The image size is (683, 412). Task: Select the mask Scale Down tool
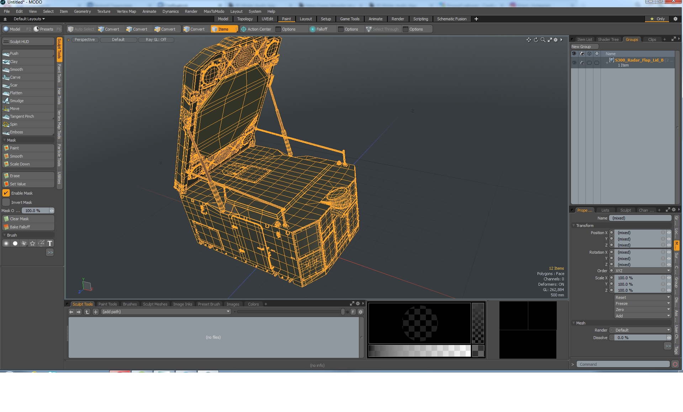point(28,164)
